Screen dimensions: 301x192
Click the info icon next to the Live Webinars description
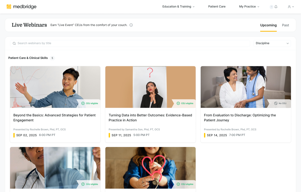131,25
